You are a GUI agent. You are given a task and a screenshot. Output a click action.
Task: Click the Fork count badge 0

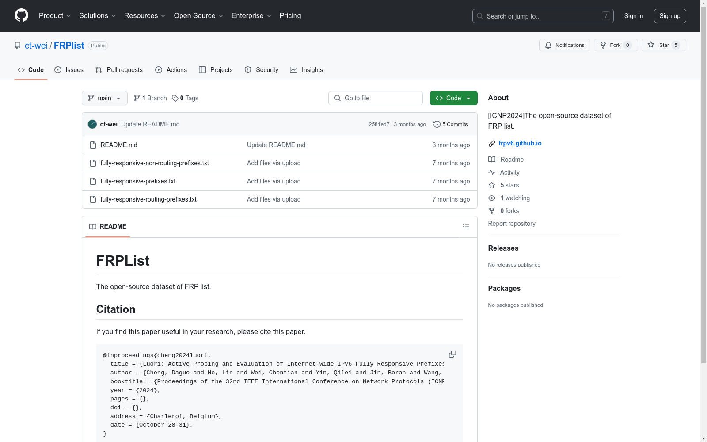[x=627, y=45]
